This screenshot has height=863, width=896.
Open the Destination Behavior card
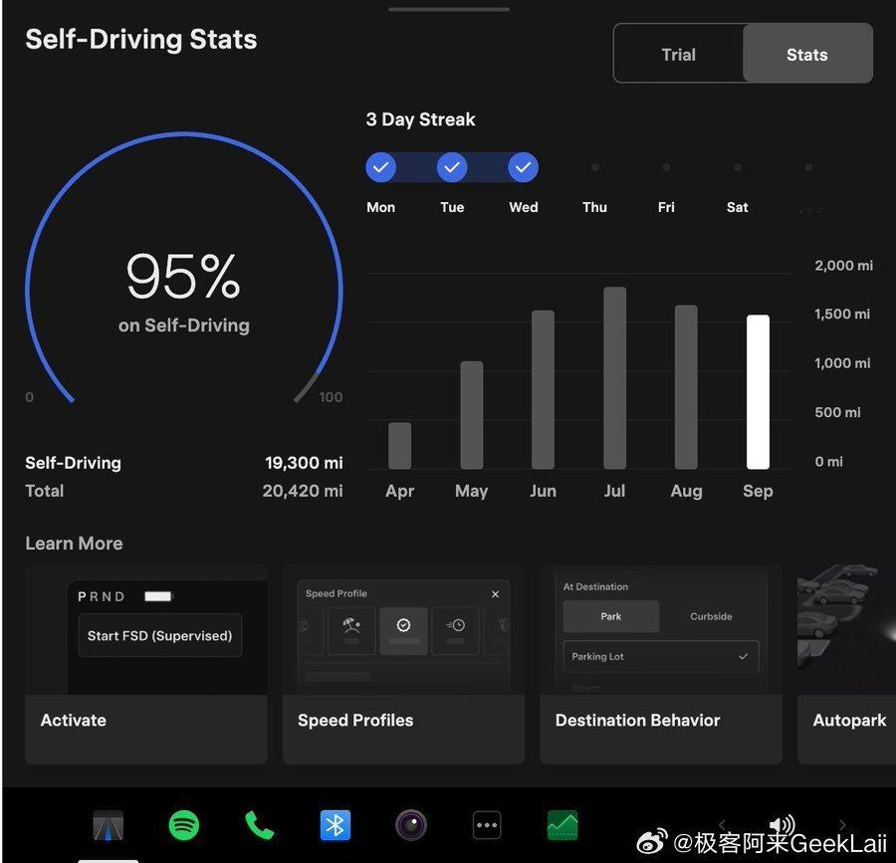point(661,665)
